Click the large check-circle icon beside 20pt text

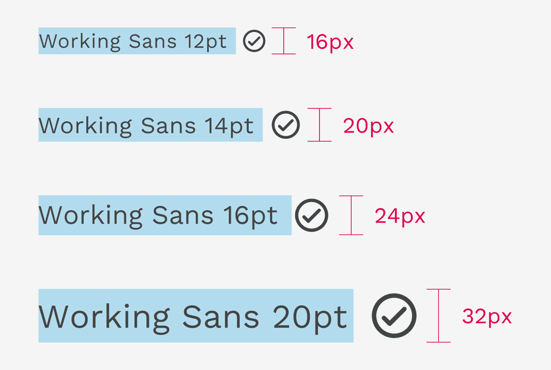click(394, 316)
